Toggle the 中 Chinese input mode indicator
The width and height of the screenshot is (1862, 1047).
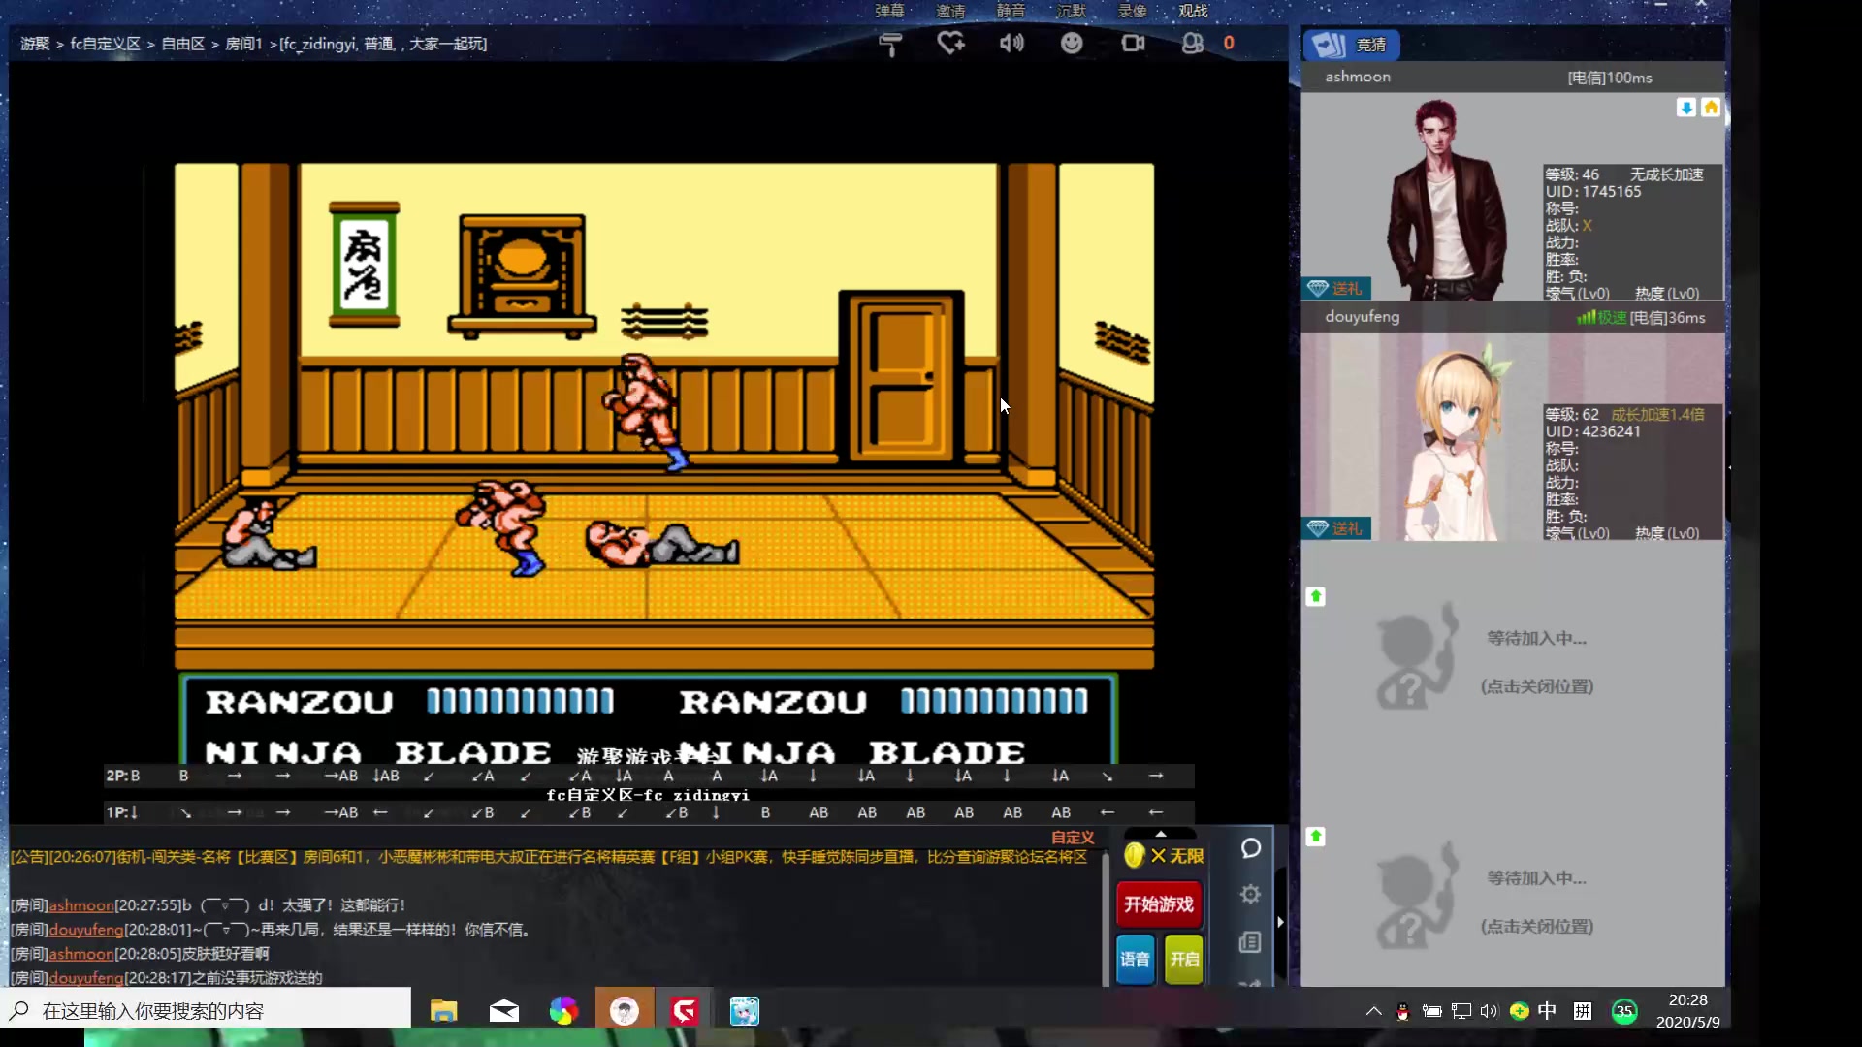[1548, 1011]
